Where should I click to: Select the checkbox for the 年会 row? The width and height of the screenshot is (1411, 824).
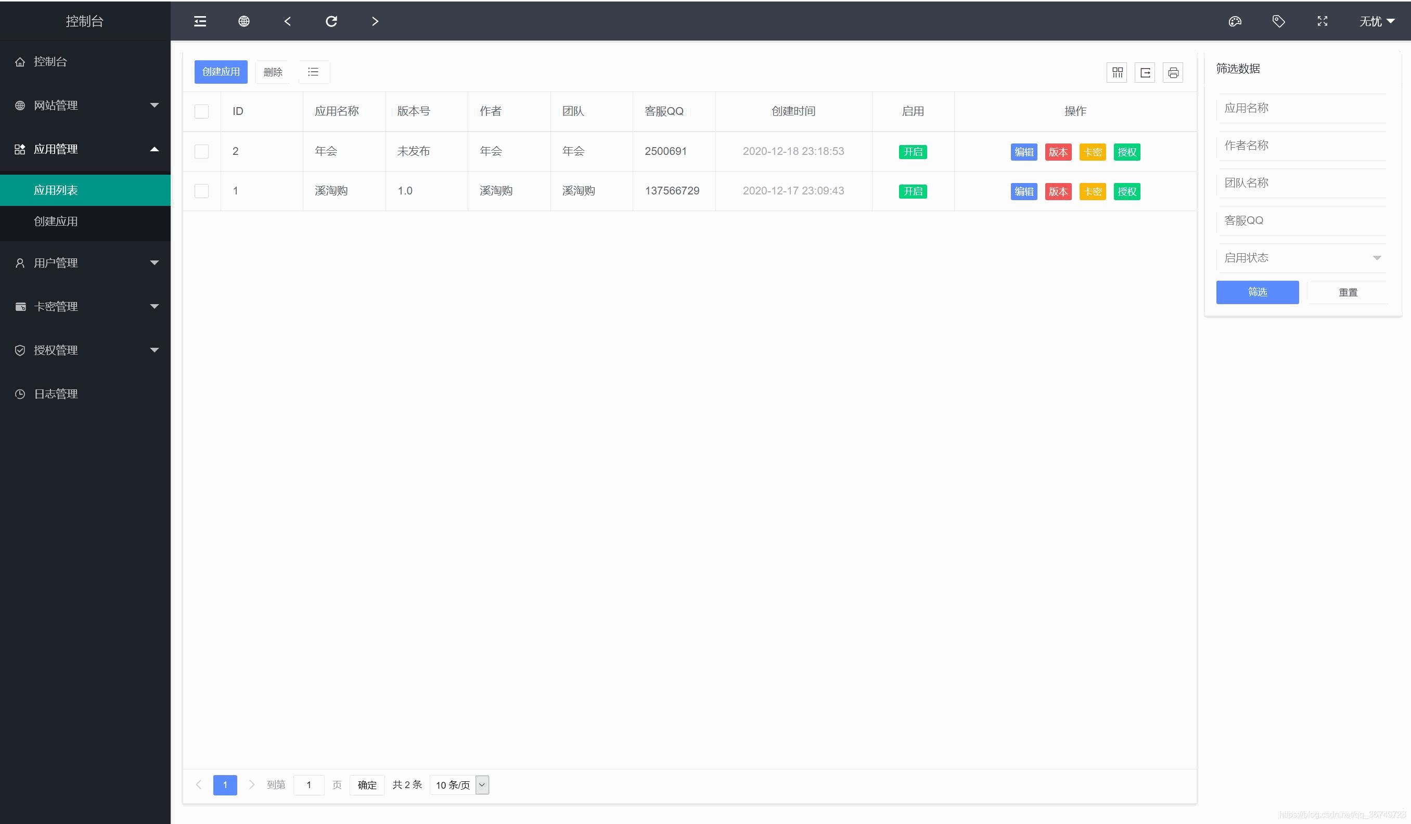pos(201,152)
